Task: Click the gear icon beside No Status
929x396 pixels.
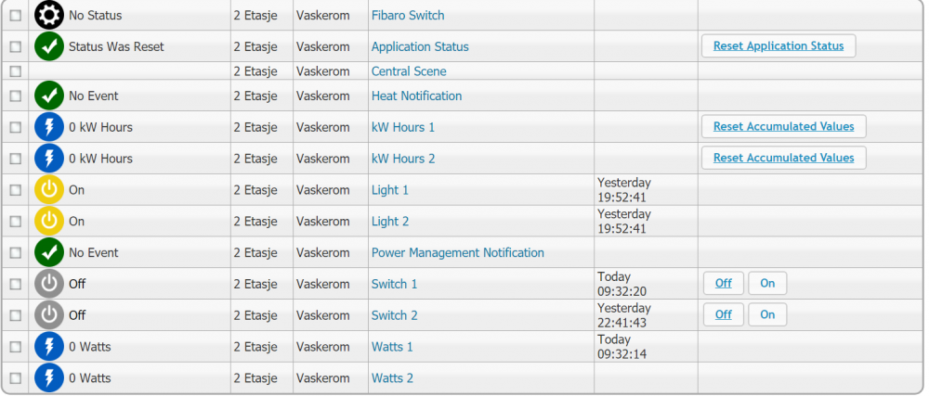Action: 48,15
